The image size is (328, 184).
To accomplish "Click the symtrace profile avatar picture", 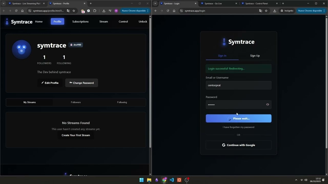I will pos(21,49).
